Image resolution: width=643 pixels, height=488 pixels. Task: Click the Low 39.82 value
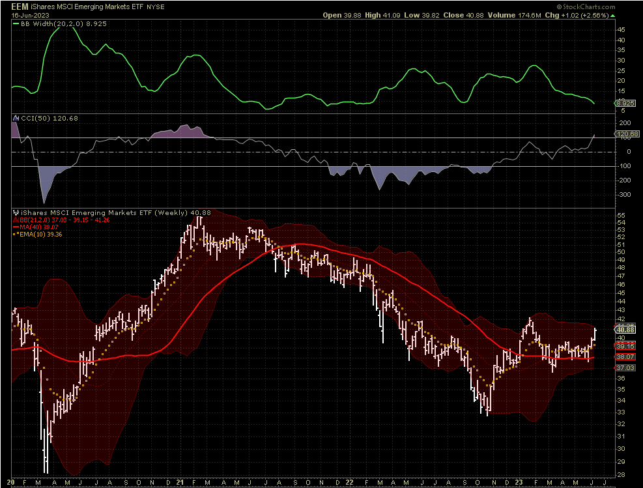click(x=422, y=15)
